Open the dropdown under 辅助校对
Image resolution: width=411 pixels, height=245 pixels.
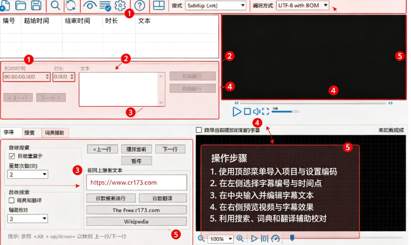click(x=28, y=218)
